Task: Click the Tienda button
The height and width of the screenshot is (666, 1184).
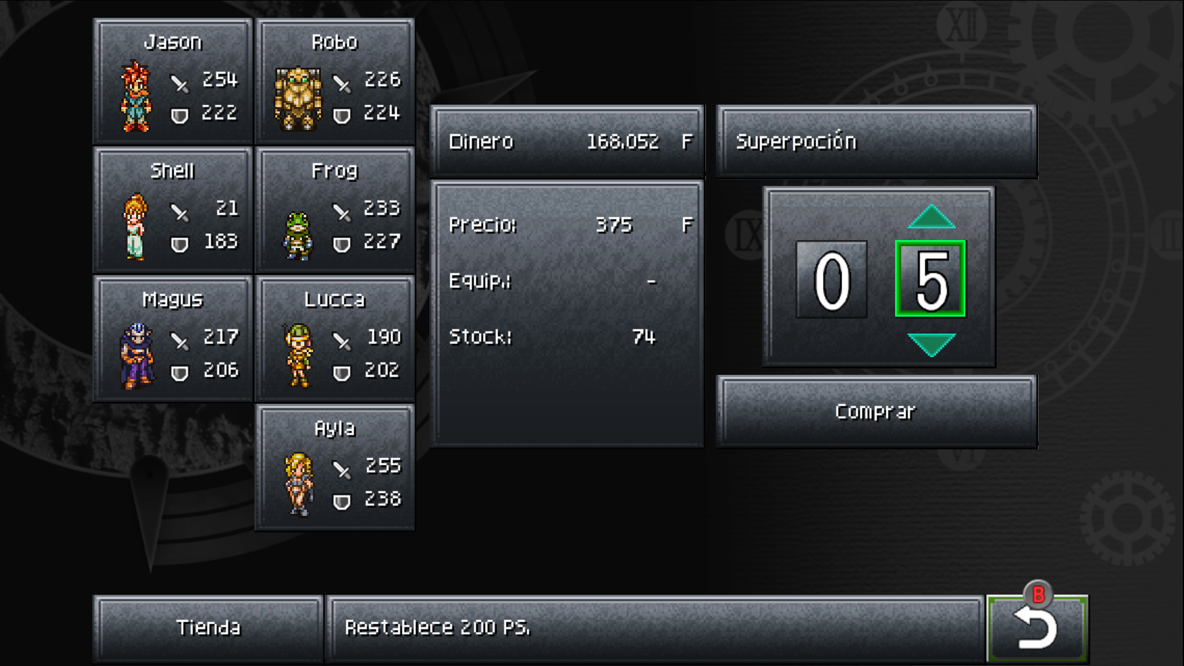Action: coord(208,628)
